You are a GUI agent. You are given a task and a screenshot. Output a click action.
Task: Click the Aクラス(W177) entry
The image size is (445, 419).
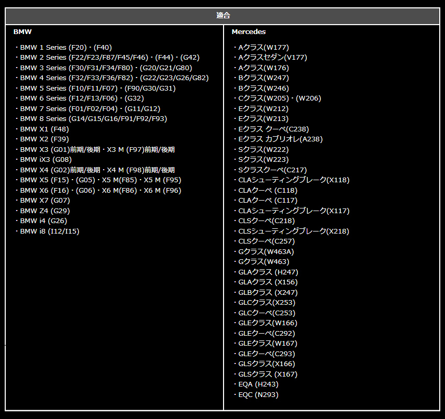click(261, 47)
